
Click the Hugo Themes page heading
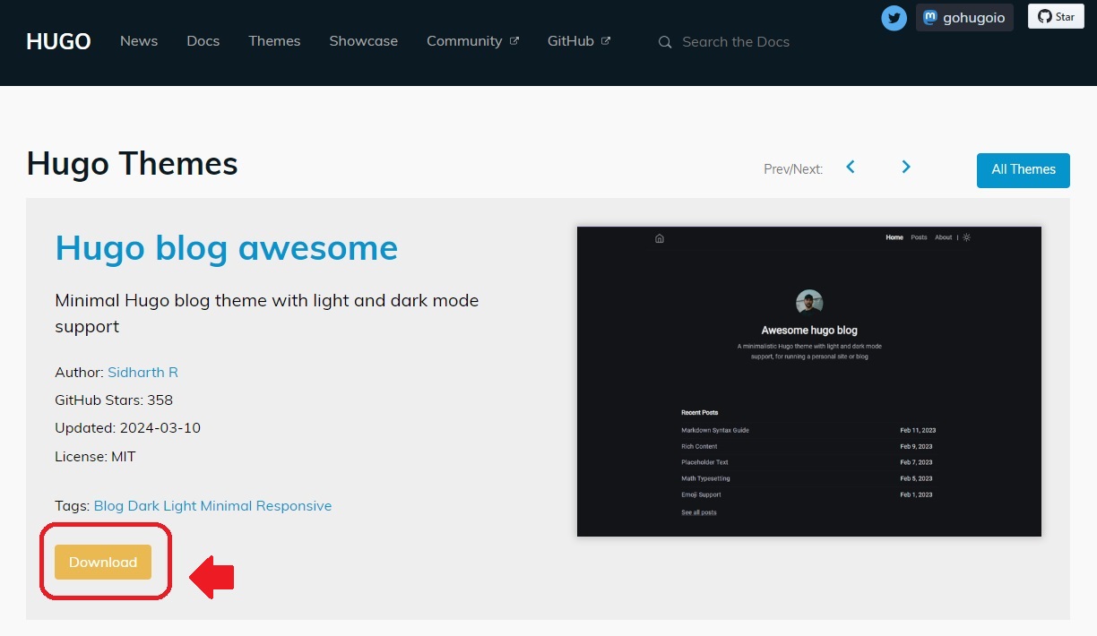[133, 164]
